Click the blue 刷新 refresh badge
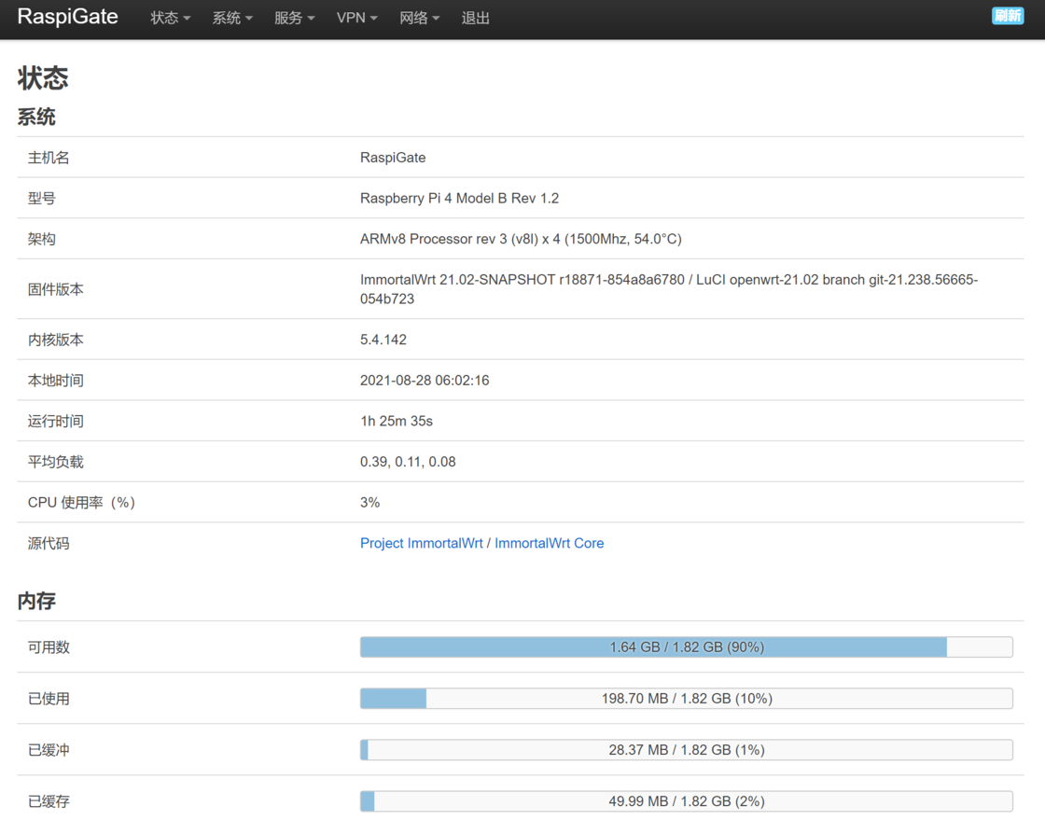This screenshot has height=834, width=1045. [x=1007, y=16]
